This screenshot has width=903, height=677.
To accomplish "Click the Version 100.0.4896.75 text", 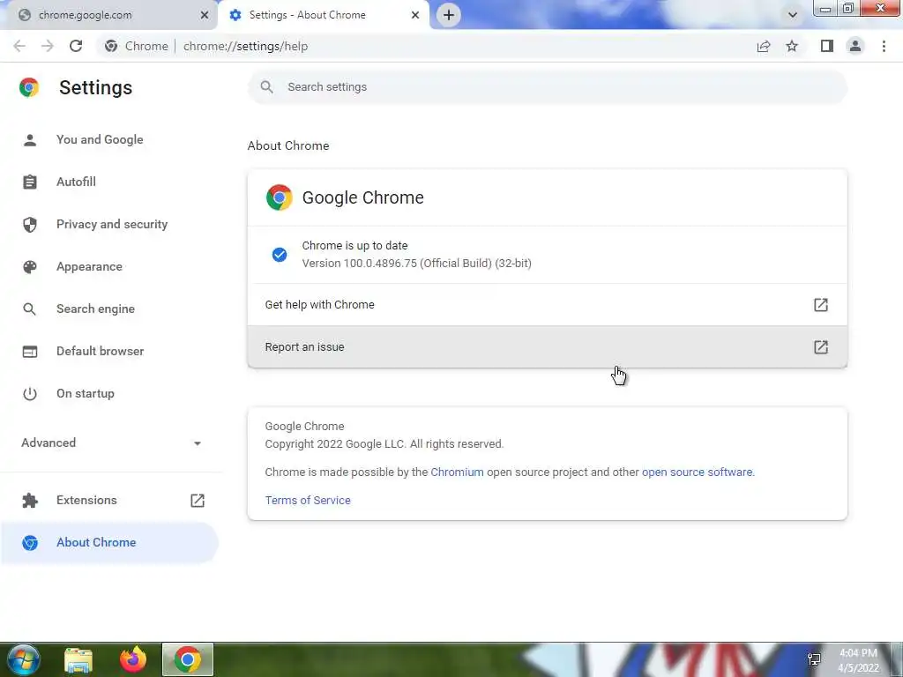I will coord(417,264).
